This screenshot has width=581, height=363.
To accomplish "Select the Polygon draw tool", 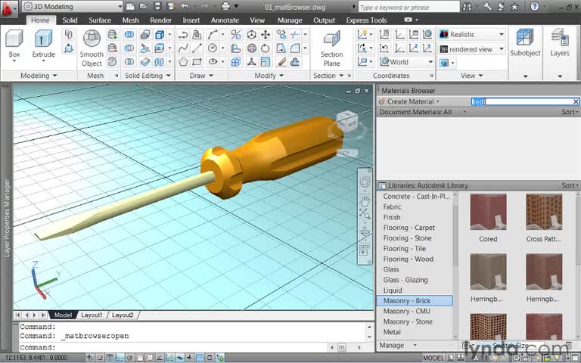I will (x=183, y=62).
